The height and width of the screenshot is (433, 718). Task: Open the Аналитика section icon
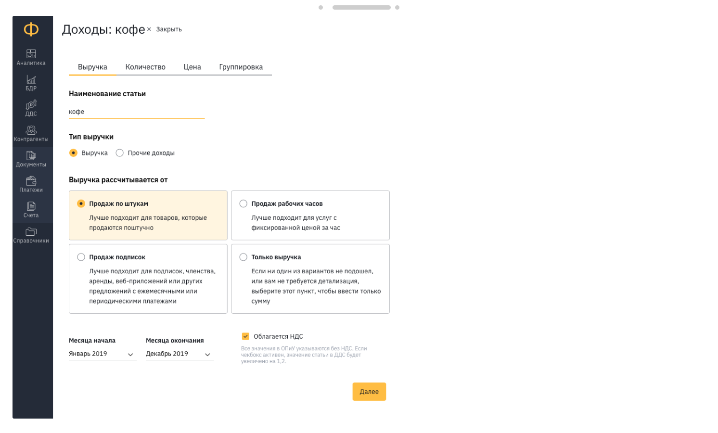coord(31,53)
